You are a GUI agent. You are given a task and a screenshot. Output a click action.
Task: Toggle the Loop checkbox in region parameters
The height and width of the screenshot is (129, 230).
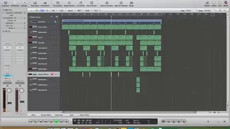(x=15, y=15)
